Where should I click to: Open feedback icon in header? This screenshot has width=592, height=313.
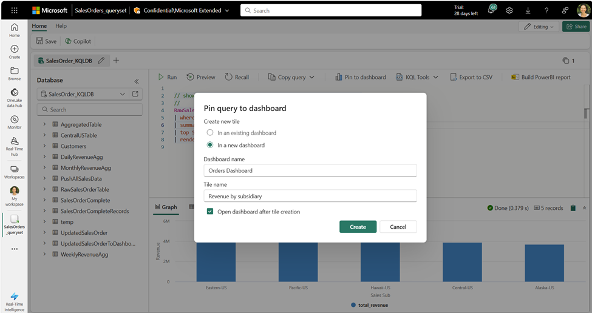pyautogui.click(x=565, y=10)
